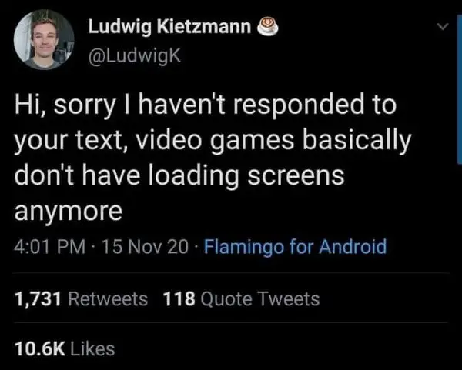Click the 'Retweets' label

(108, 298)
